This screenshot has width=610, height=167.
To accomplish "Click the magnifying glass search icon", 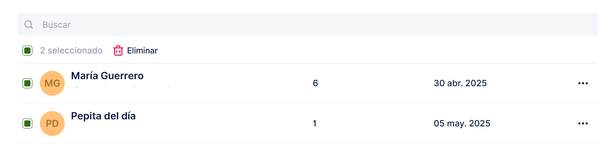I will 29,25.
